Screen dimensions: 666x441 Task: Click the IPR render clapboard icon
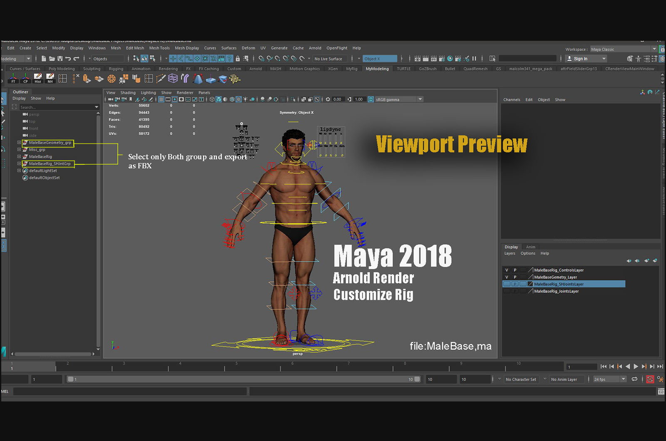click(x=433, y=59)
